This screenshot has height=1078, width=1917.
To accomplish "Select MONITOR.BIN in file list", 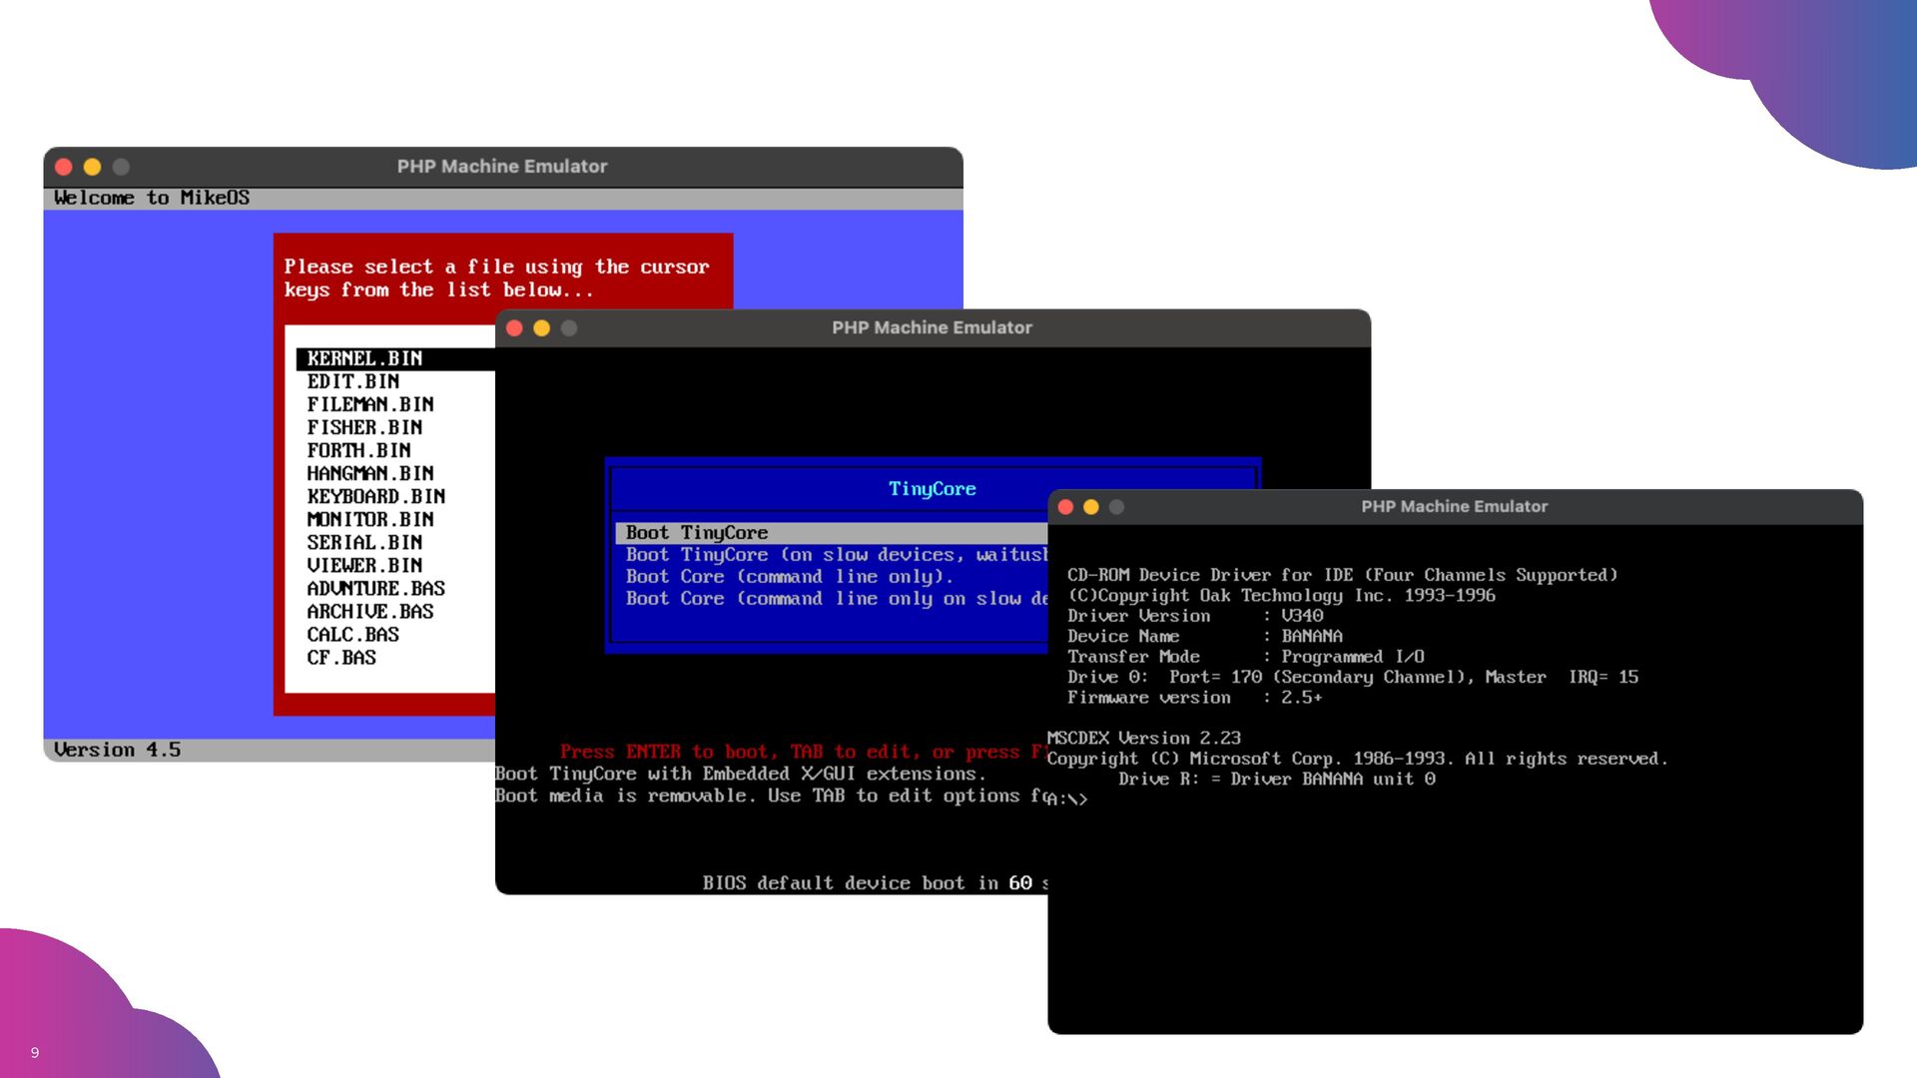I will tap(370, 519).
